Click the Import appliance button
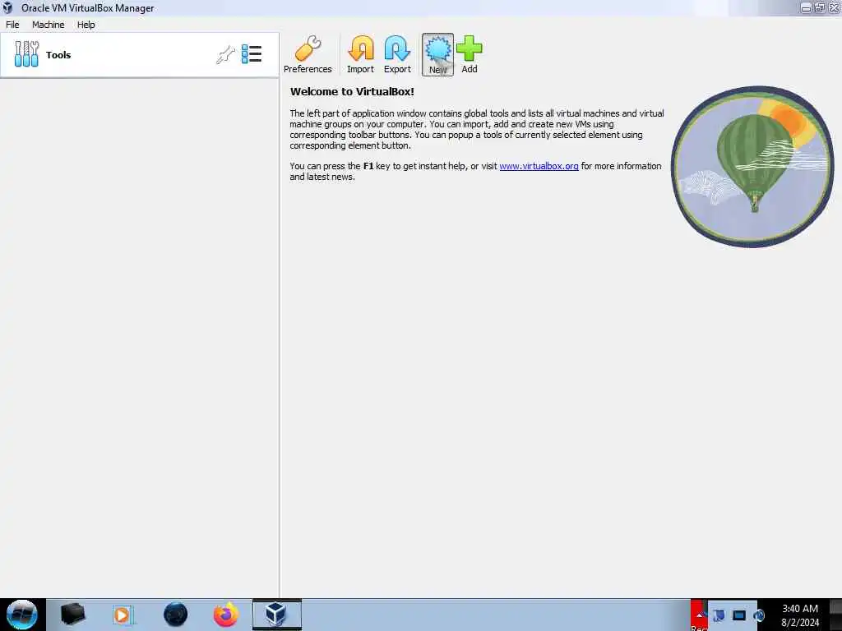This screenshot has width=842, height=631. pyautogui.click(x=360, y=55)
